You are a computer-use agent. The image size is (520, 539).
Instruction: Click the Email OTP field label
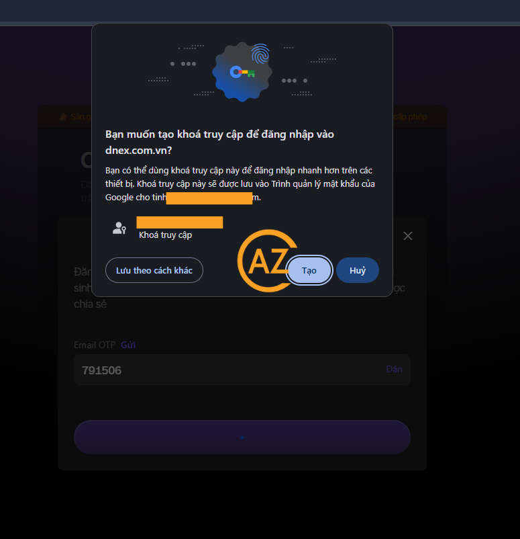(x=95, y=345)
